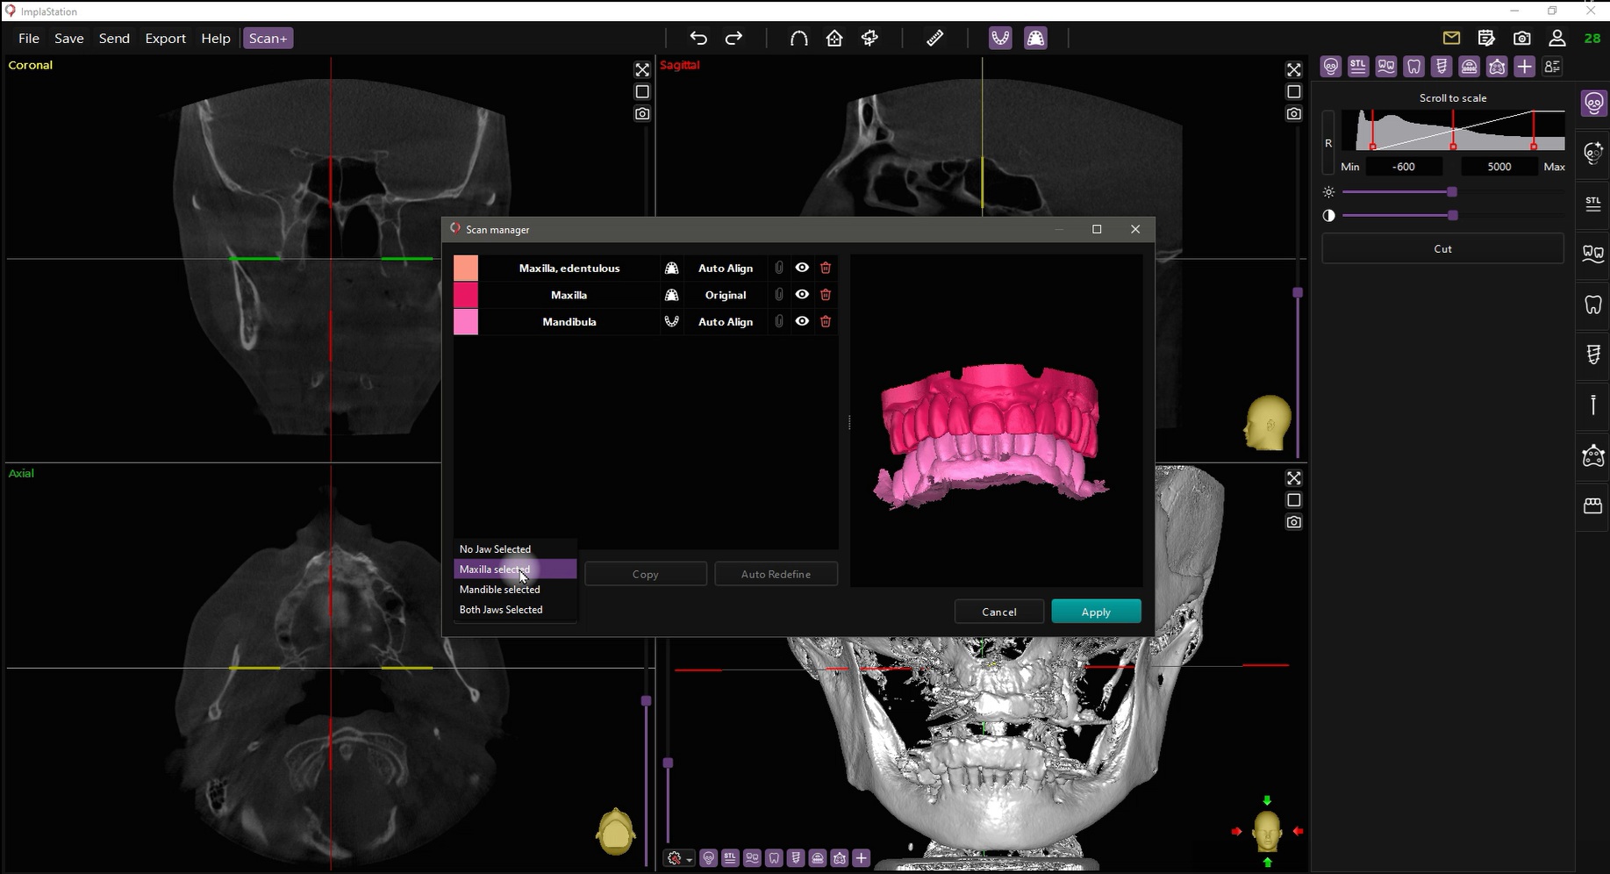Delete the Maxilla scan
This screenshot has width=1610, height=874.
[826, 295]
